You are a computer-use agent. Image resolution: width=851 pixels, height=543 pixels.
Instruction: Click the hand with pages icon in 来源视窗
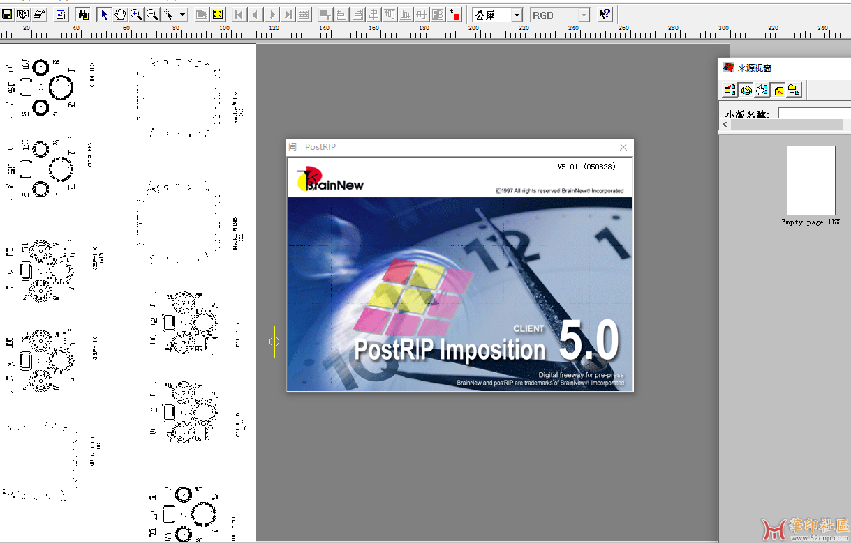[762, 89]
